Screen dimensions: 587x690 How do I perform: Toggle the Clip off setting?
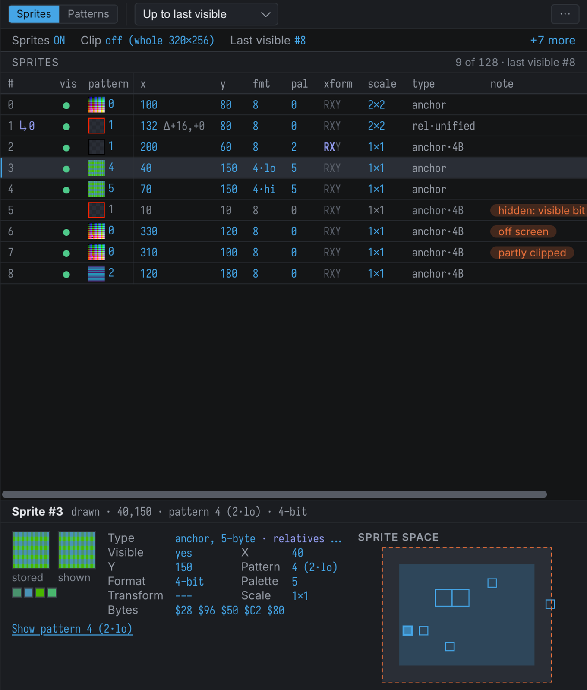coord(147,41)
